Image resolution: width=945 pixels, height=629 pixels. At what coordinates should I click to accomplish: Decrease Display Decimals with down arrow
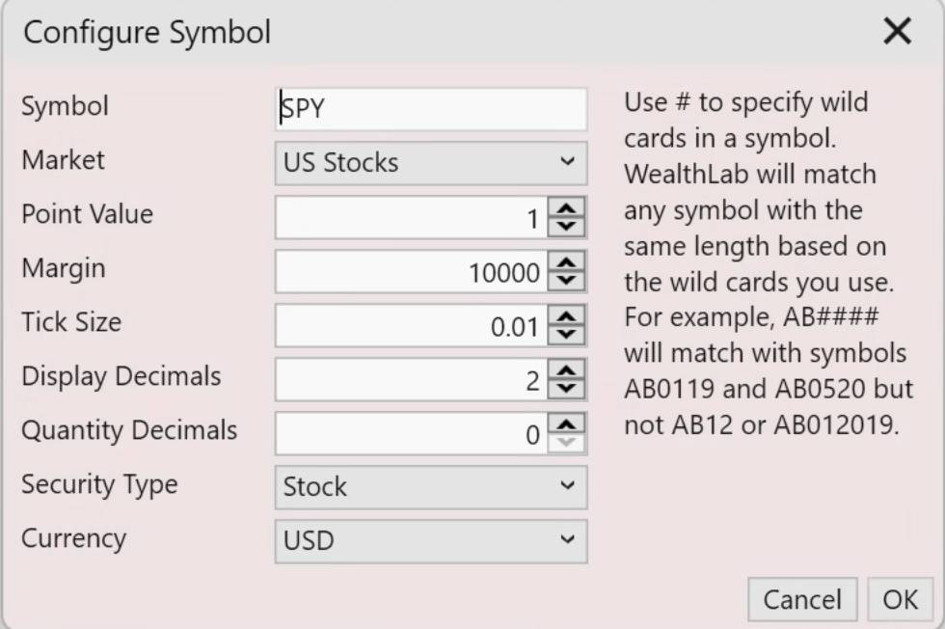pos(567,389)
